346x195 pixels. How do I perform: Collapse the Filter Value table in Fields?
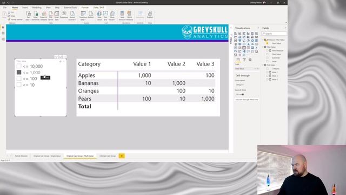click(x=263, y=47)
